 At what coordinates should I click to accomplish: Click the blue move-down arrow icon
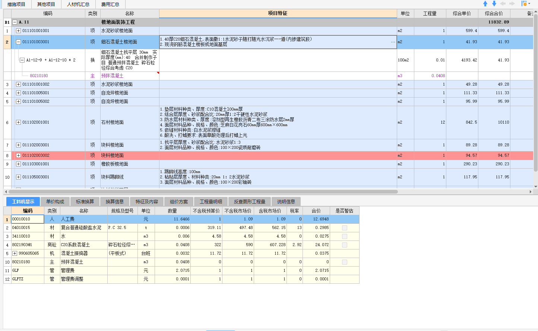coord(494,3)
